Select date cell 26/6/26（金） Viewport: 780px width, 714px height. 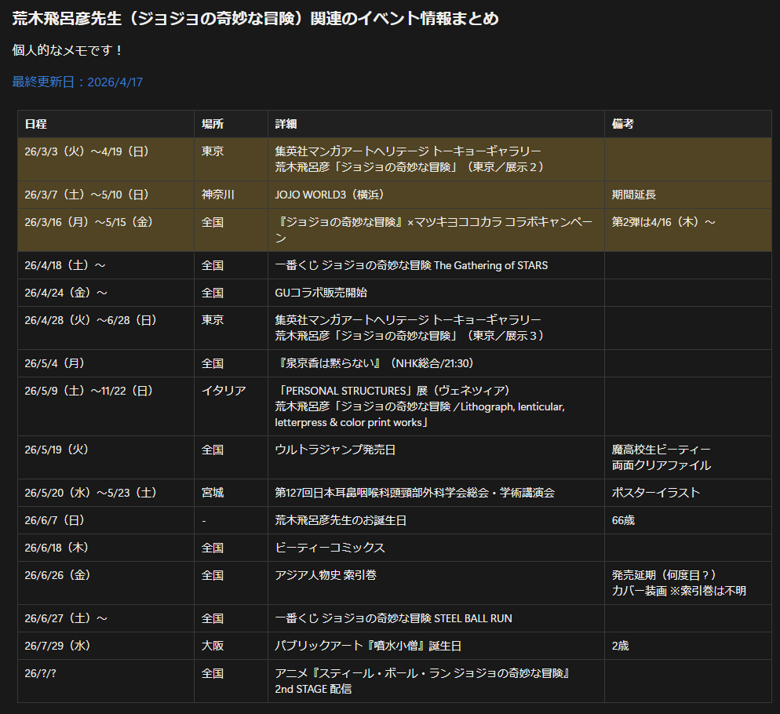[106, 583]
